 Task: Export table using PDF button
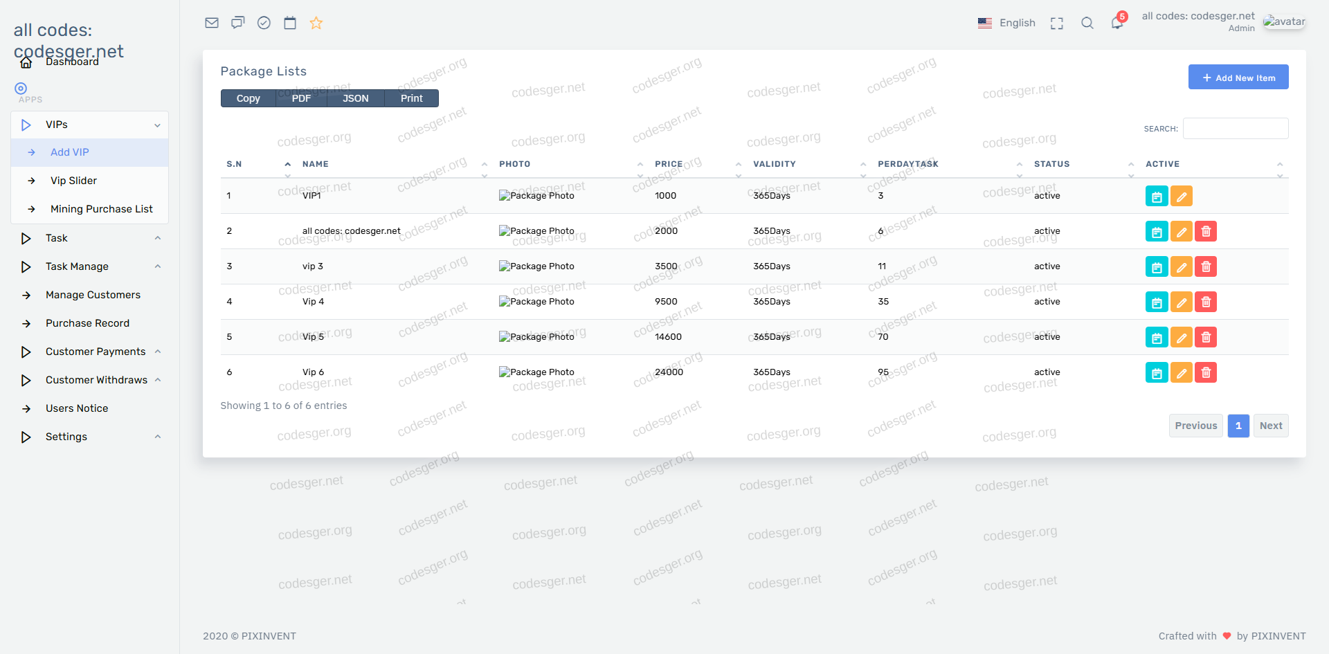tap(301, 98)
